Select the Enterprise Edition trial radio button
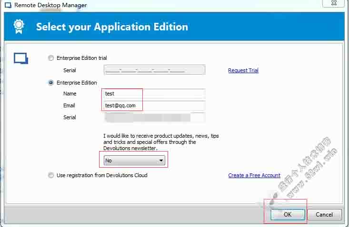Viewport: 349px width, 227px height. [x=51, y=58]
